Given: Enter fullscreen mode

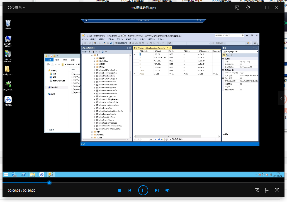Looking at the screenshot, I should point(277,190).
